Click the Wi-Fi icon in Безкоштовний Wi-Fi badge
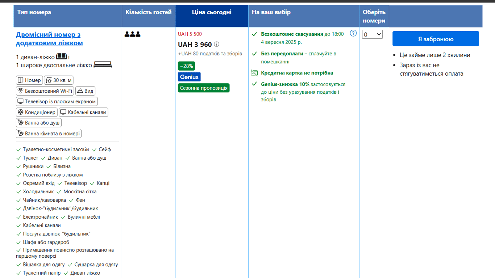Image resolution: width=495 pixels, height=278 pixels. [x=21, y=91]
